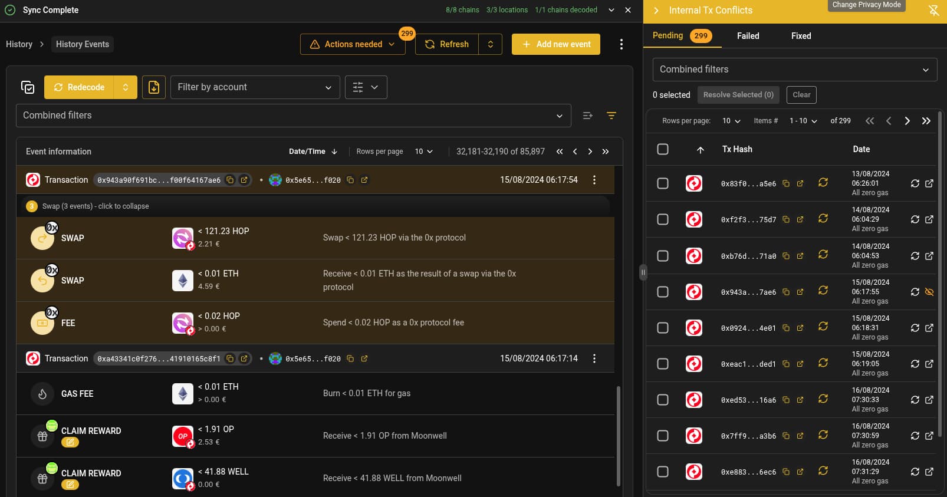
Task: Click the panel resize handle between panes
Action: tap(643, 272)
